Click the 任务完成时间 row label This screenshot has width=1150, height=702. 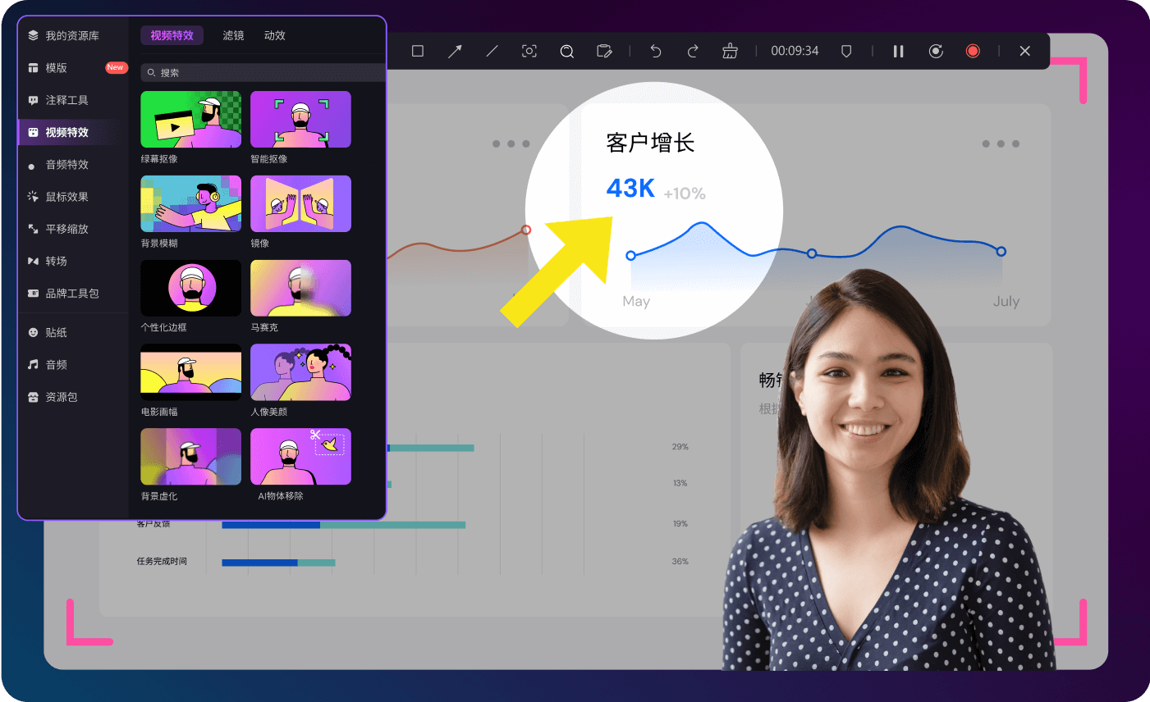[x=162, y=562]
